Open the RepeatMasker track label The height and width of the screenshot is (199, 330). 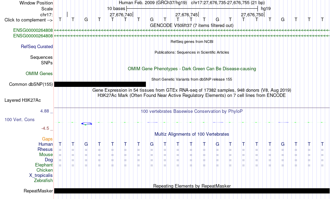pyautogui.click(x=38, y=191)
